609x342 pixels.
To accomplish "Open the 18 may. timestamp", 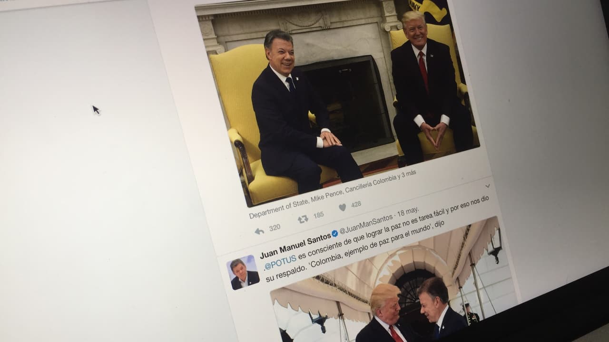I will (x=408, y=211).
